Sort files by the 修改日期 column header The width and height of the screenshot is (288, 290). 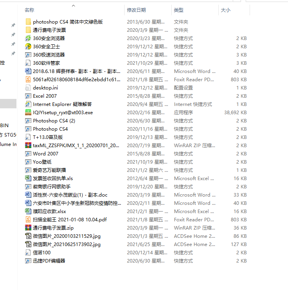tap(136, 10)
